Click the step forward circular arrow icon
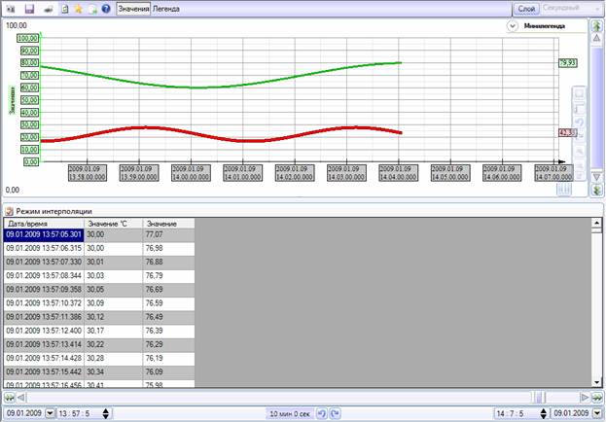This screenshot has width=606, height=422. pos(335,413)
